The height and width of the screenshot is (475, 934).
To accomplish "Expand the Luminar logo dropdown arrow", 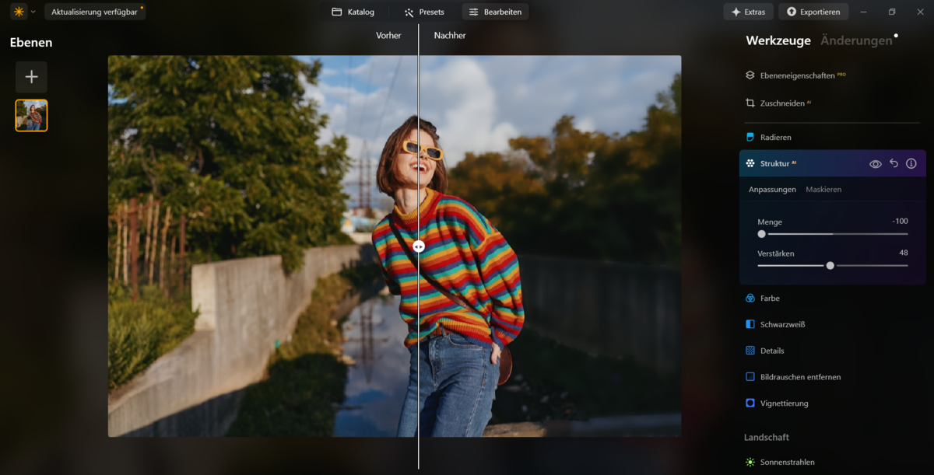I will click(x=32, y=12).
